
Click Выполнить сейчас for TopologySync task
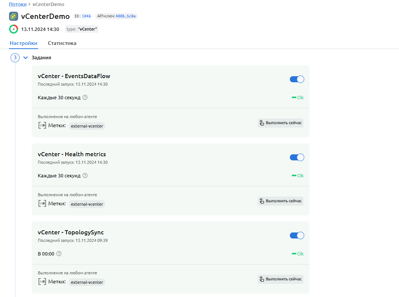pos(280,279)
